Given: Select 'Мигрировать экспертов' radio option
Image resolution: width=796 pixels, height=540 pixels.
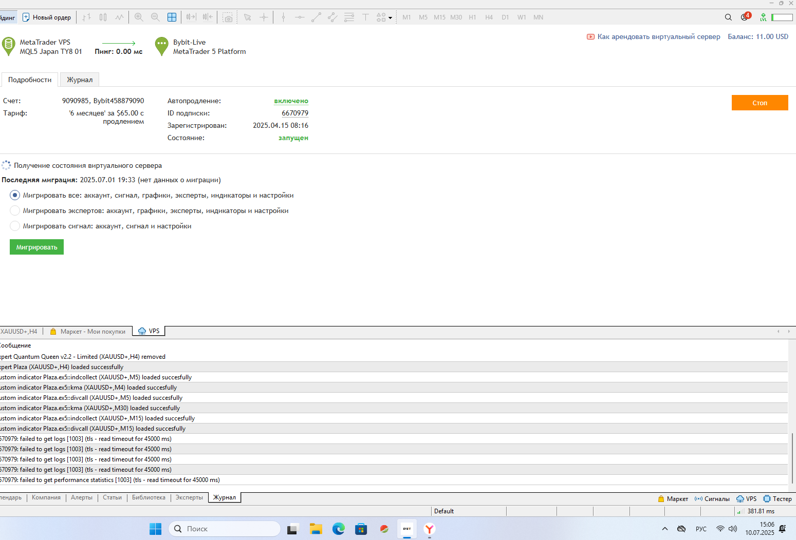Looking at the screenshot, I should tap(15, 210).
